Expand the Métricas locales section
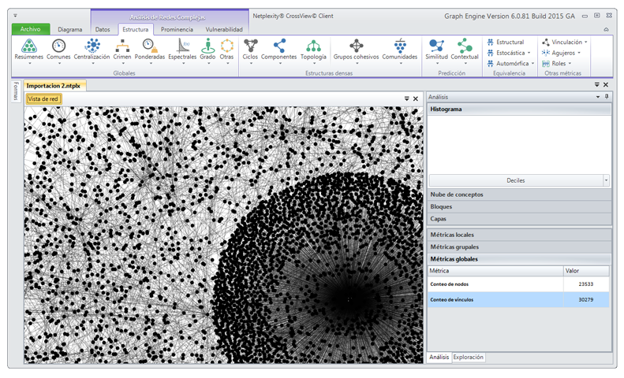 (519, 235)
